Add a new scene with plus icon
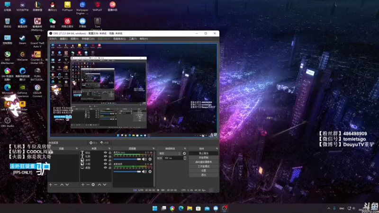 [51, 185]
